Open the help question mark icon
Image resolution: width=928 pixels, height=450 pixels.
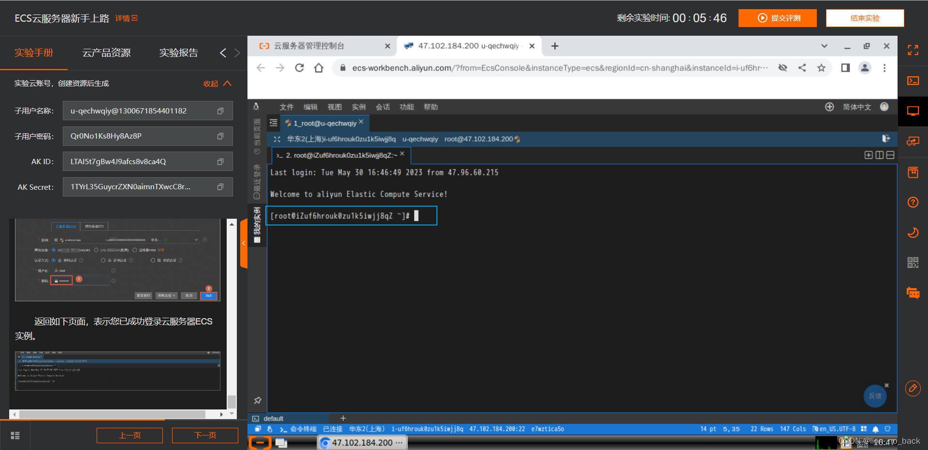click(x=913, y=202)
